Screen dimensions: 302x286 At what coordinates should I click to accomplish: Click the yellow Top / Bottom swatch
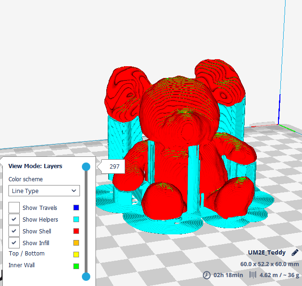(76, 255)
